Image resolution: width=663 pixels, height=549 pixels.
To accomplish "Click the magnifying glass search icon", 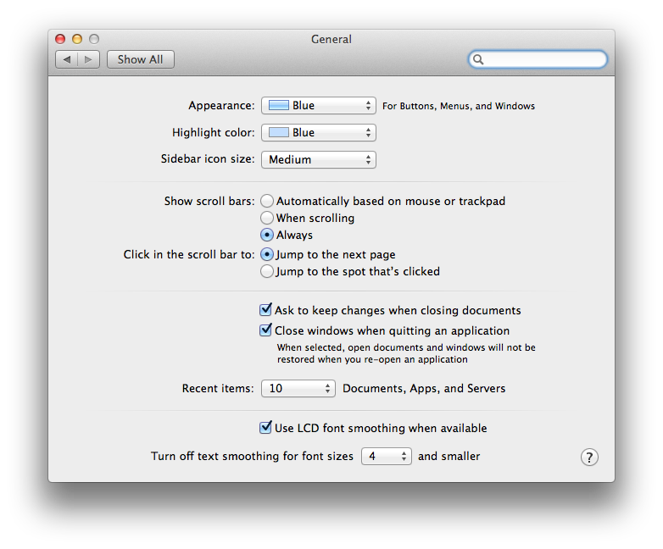I will [x=478, y=59].
